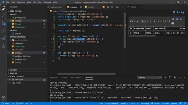Change the JavaScript language mode
Viewport: 188px width, 105px height.
pyautogui.click(x=145, y=104)
